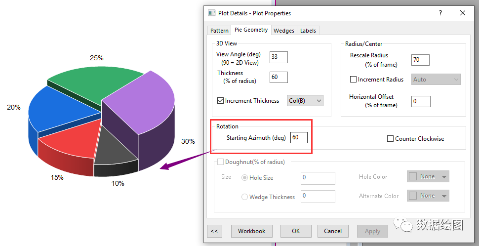Select the Pie Geometry tab

click(251, 30)
